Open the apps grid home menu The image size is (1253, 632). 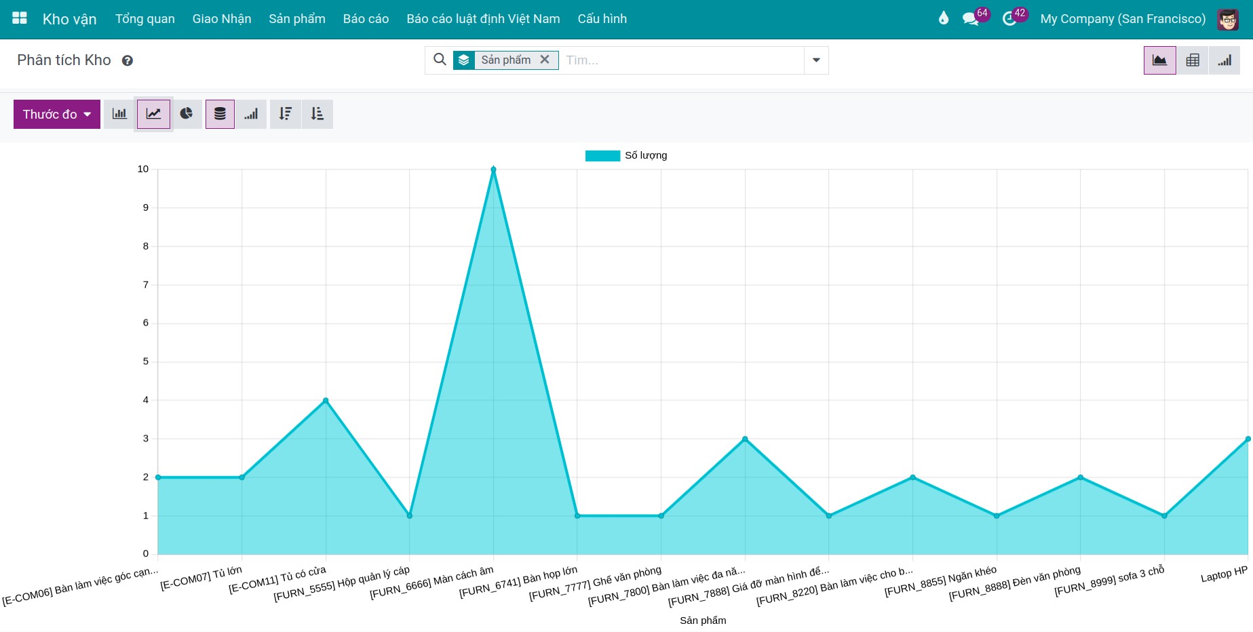[x=20, y=18]
